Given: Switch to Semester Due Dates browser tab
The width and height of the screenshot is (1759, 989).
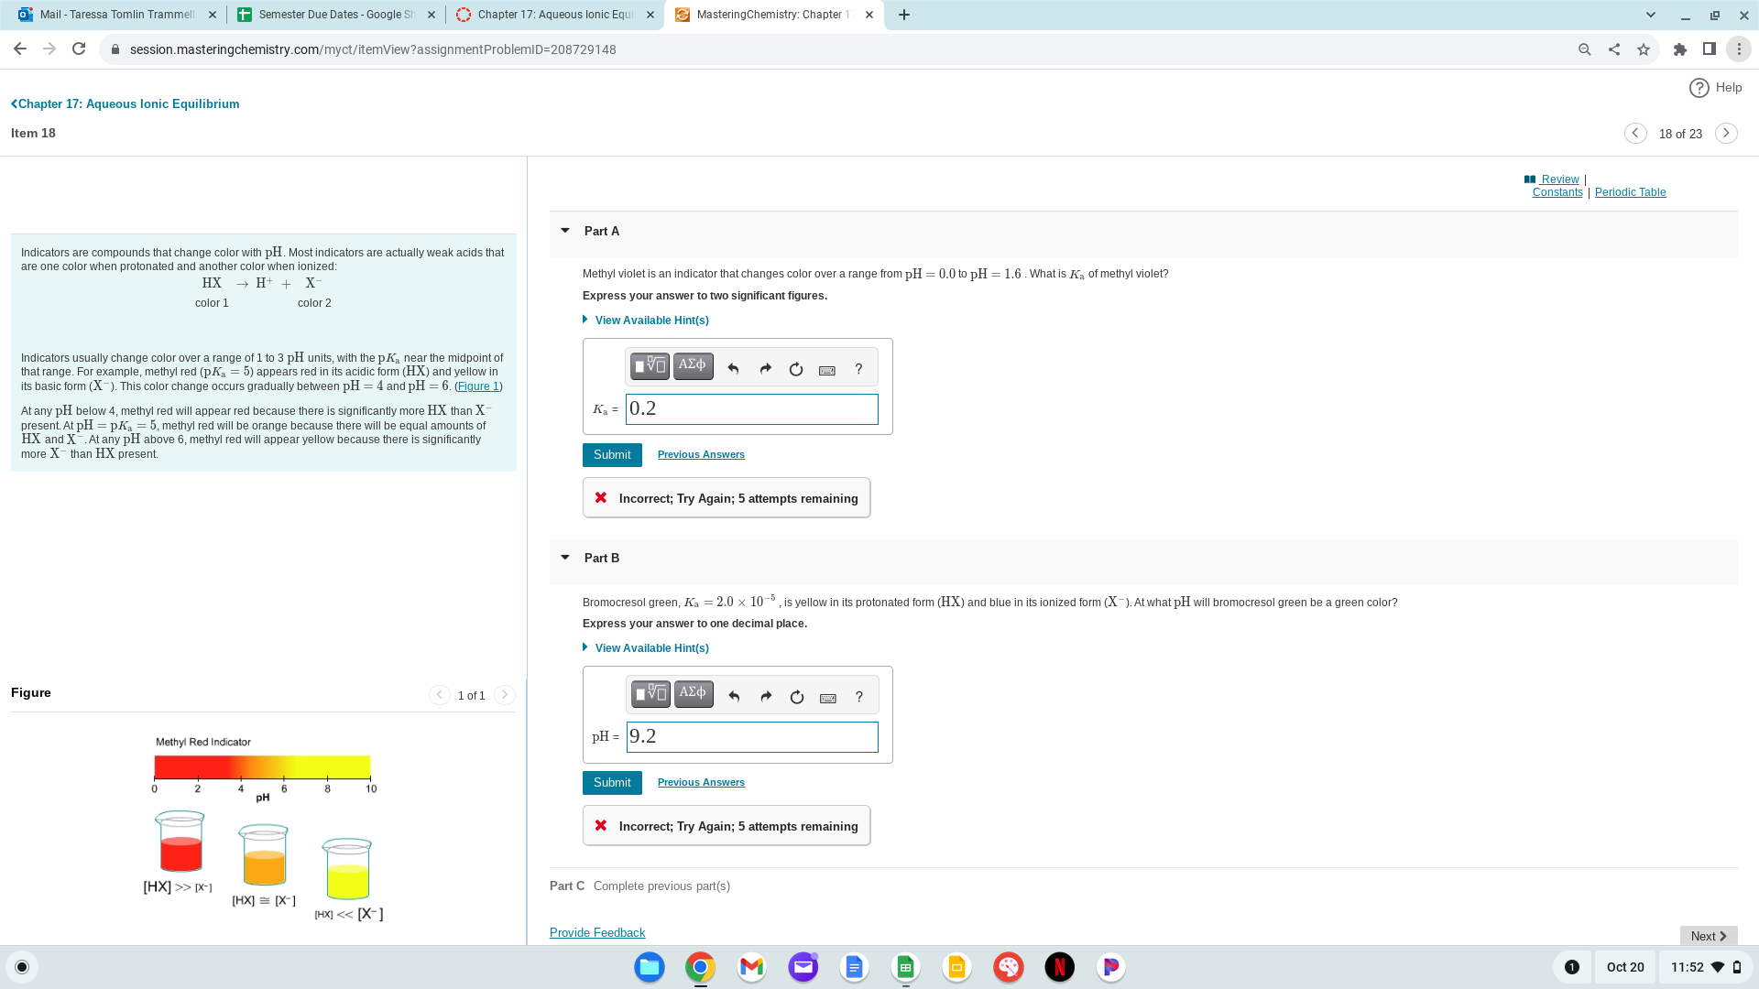Looking at the screenshot, I should 335,15.
